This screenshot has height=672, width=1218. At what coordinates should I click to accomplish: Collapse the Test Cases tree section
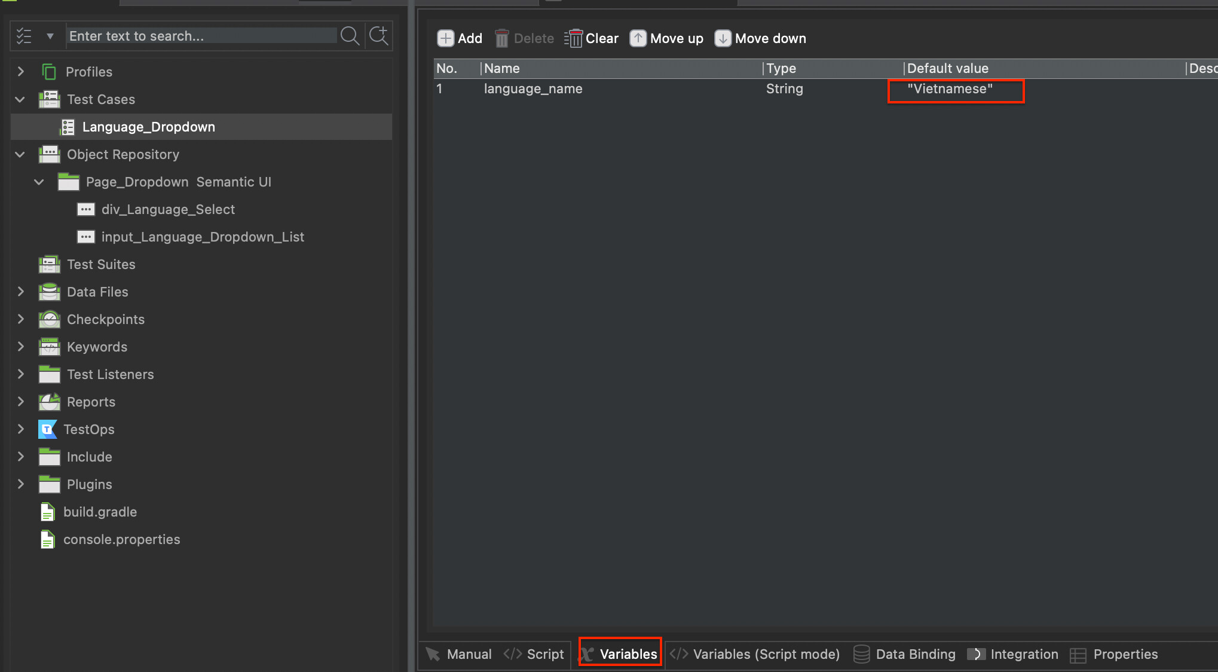pos(20,99)
